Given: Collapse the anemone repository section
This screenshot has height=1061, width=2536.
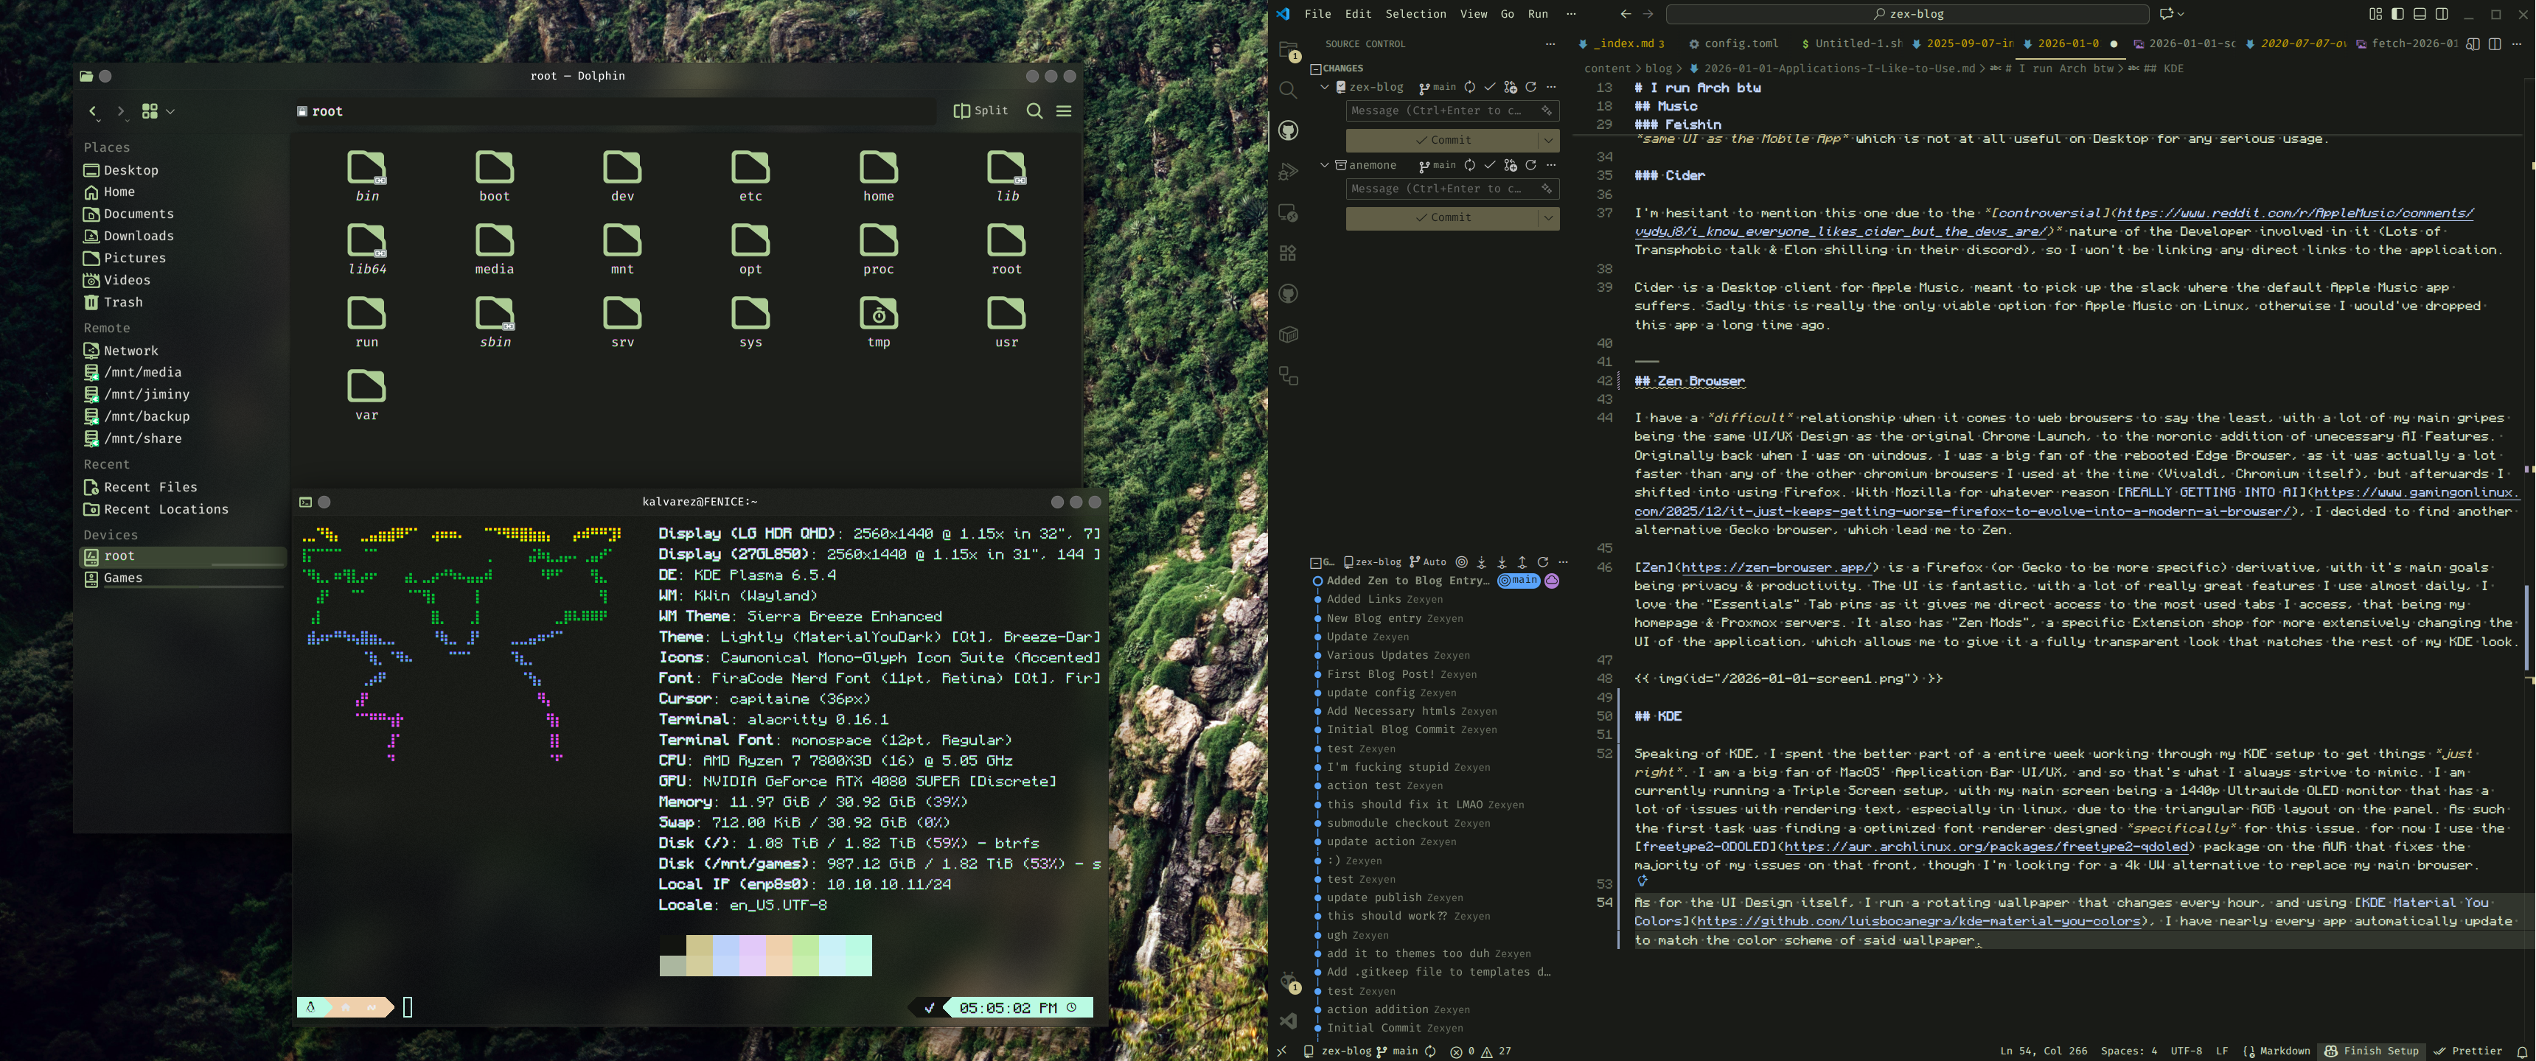Looking at the screenshot, I should click(x=1324, y=165).
